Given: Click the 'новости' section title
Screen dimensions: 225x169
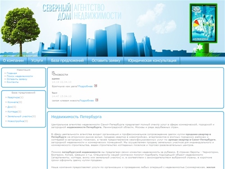Looking at the screenshot, I should [x=62, y=75].
